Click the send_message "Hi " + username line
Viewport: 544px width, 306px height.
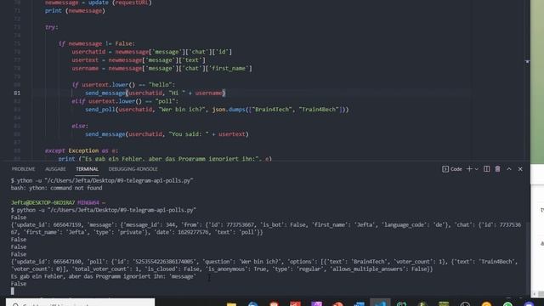156,93
